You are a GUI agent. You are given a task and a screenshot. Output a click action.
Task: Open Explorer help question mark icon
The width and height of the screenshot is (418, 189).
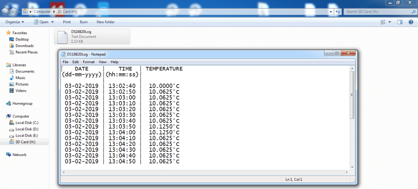[411, 22]
